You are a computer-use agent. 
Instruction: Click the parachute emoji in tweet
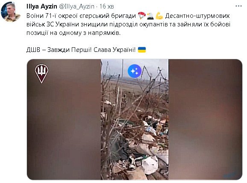pyautogui.click(x=141, y=16)
